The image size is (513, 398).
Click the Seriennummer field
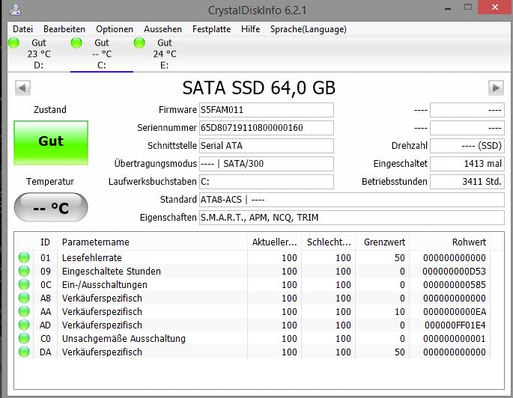click(x=267, y=128)
